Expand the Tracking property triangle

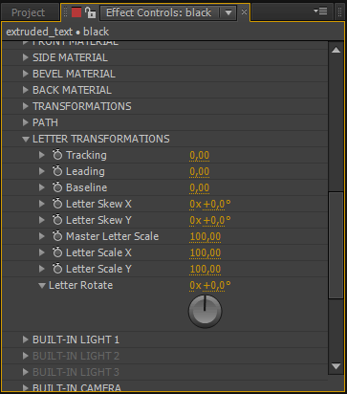tap(41, 155)
